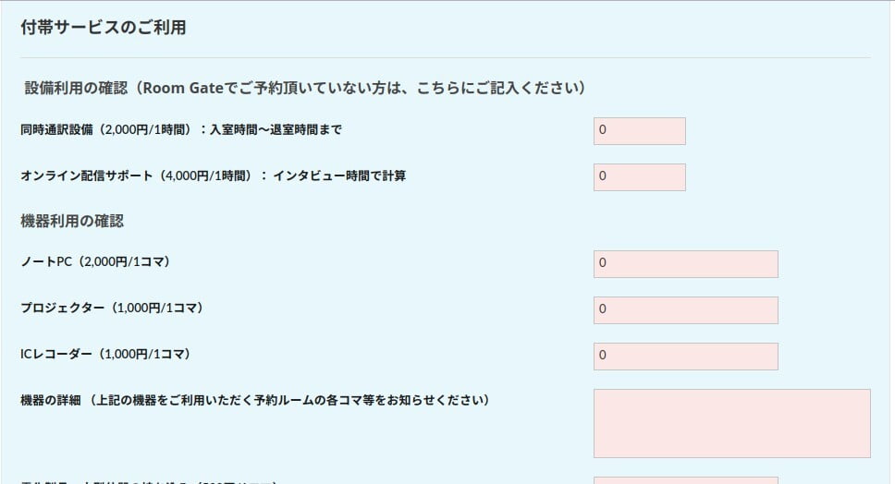This screenshot has height=484, width=895.
Task: Click into the ノートPC quantity field
Action: [685, 264]
